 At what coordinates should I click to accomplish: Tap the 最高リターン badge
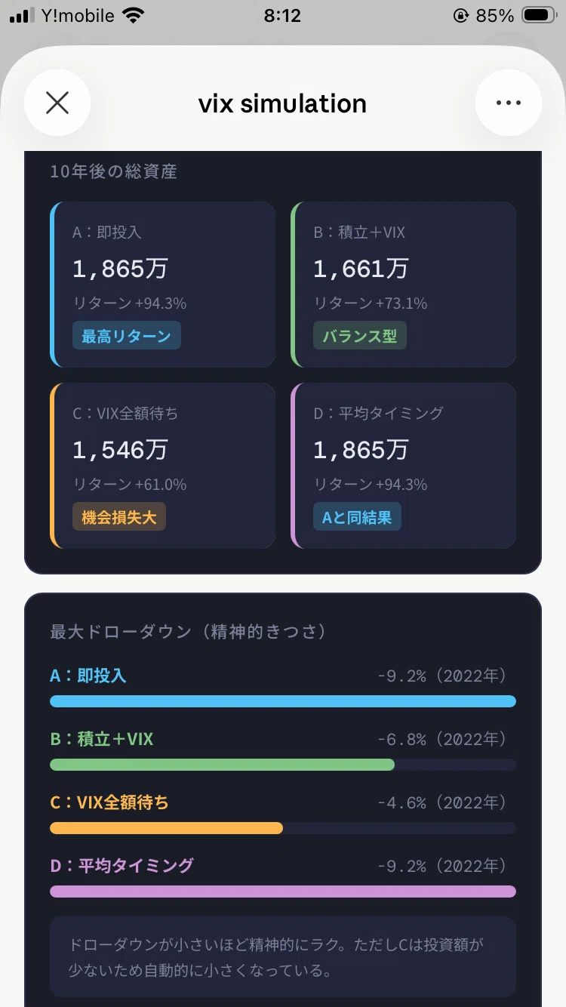point(127,336)
